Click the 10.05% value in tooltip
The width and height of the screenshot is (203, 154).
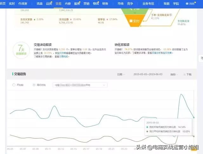click(186, 131)
